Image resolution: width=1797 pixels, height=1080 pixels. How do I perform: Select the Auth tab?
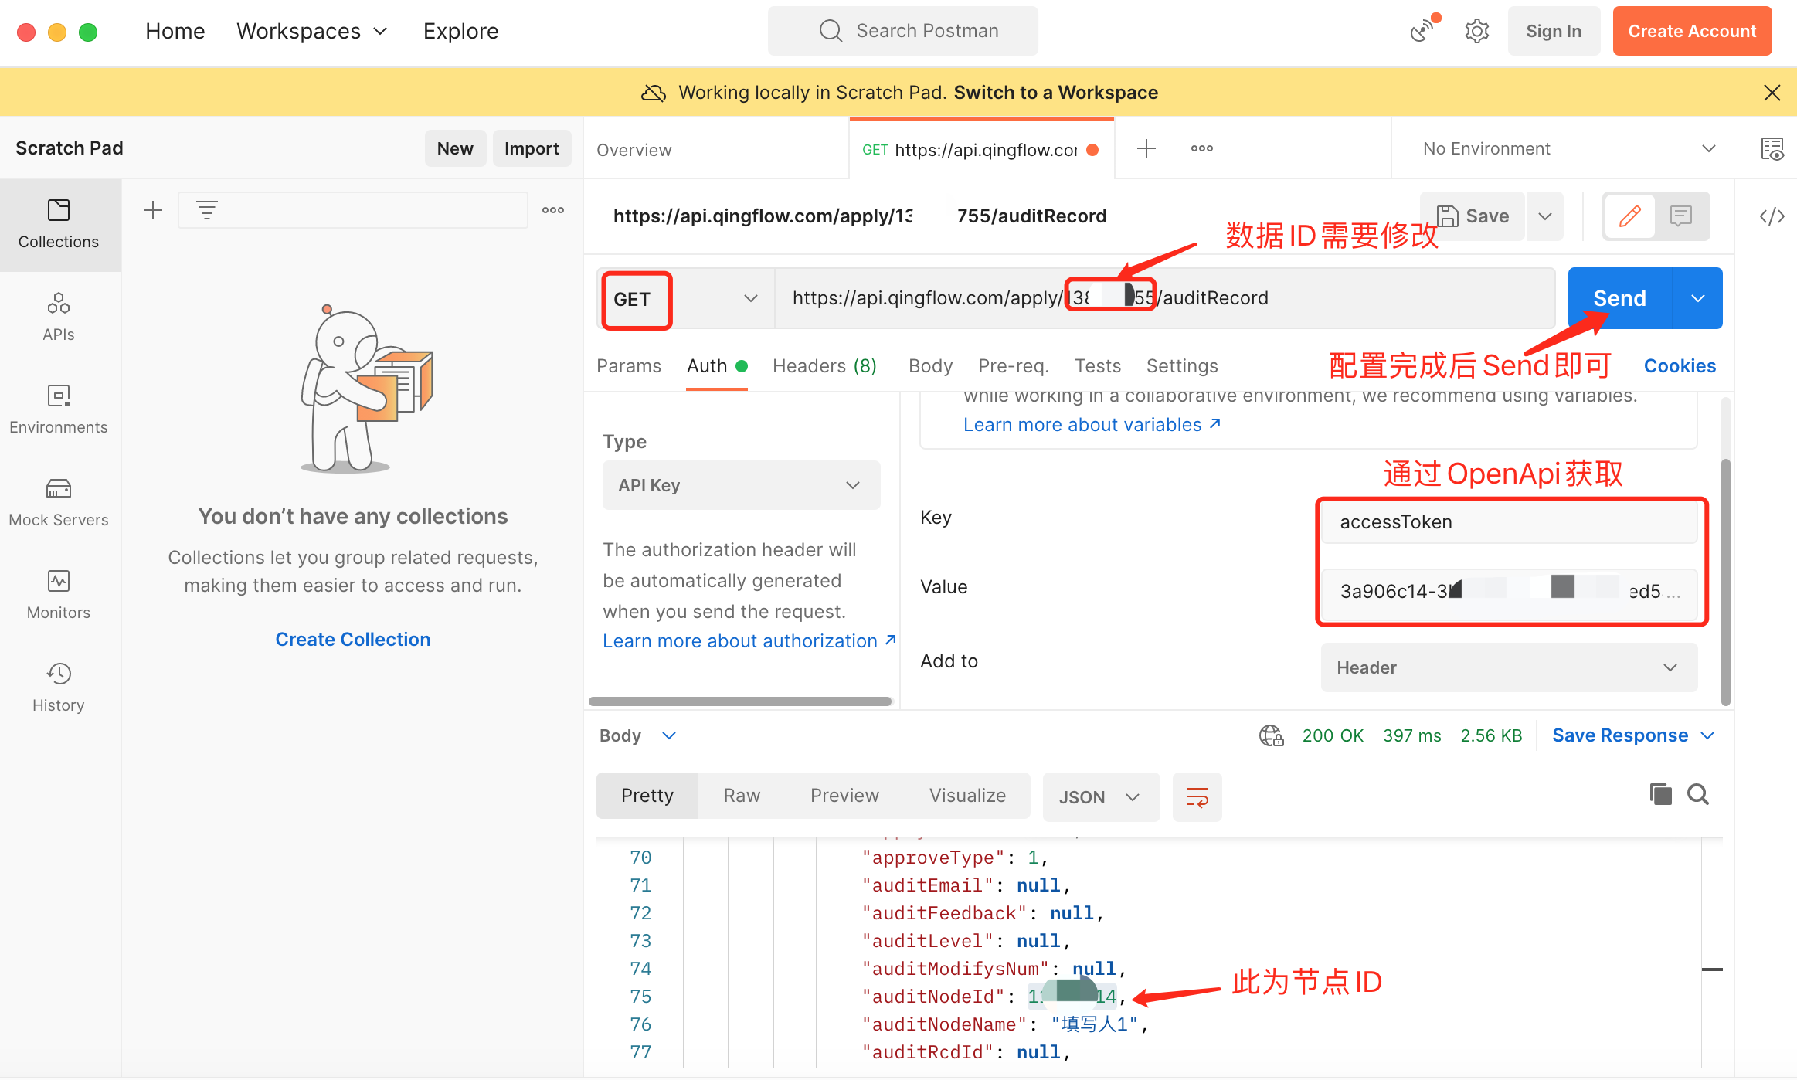(716, 365)
